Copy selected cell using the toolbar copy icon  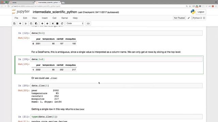coord(31,23)
